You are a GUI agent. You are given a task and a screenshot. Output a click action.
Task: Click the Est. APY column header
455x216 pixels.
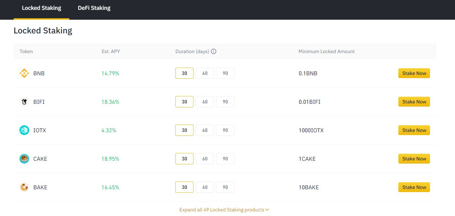coord(111,51)
